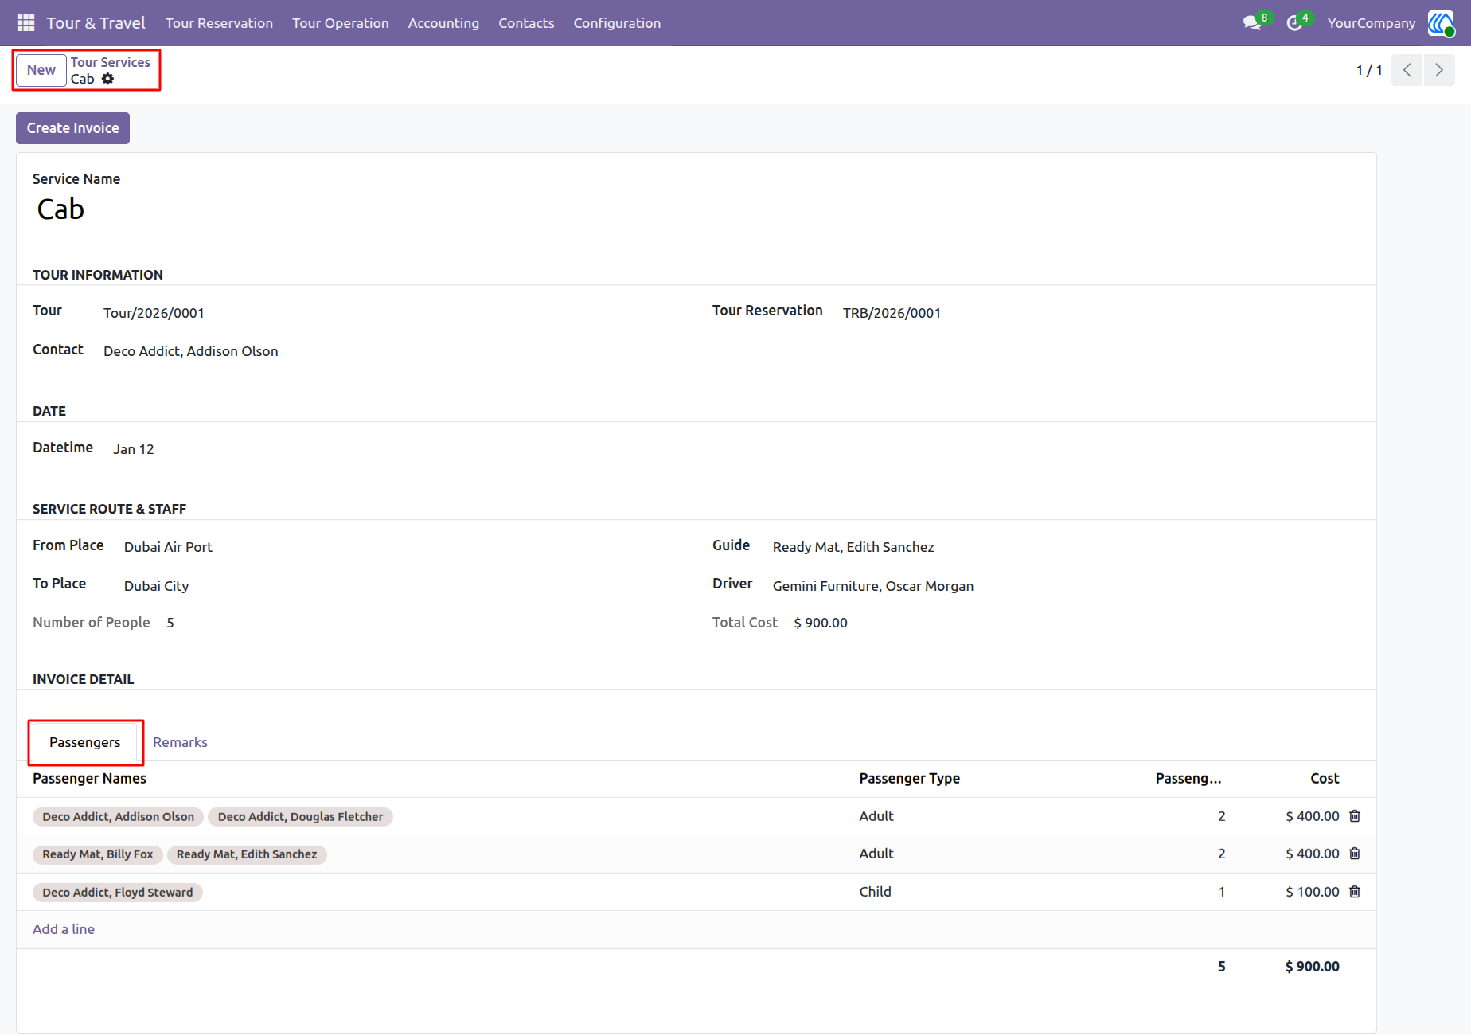The width and height of the screenshot is (1471, 1036).
Task: Delete the Floyd Steward passenger row
Action: click(1355, 892)
